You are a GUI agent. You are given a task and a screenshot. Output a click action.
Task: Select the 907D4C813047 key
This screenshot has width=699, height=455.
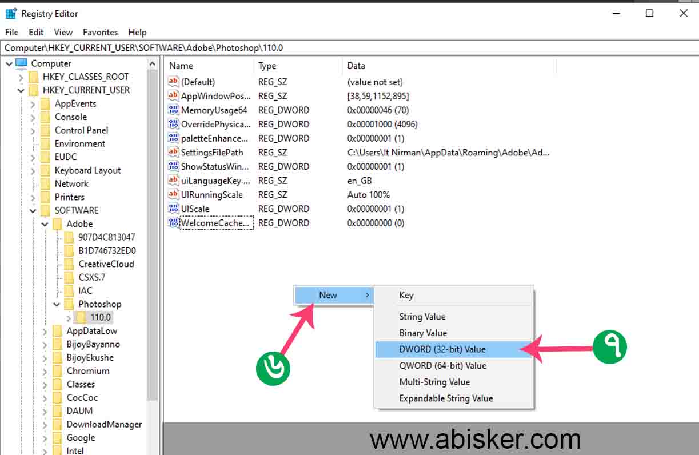(x=107, y=237)
